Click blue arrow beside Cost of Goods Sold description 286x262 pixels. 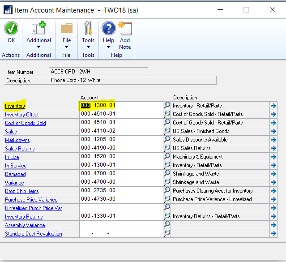[x=273, y=123]
